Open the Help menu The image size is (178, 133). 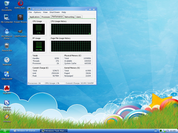64,12
